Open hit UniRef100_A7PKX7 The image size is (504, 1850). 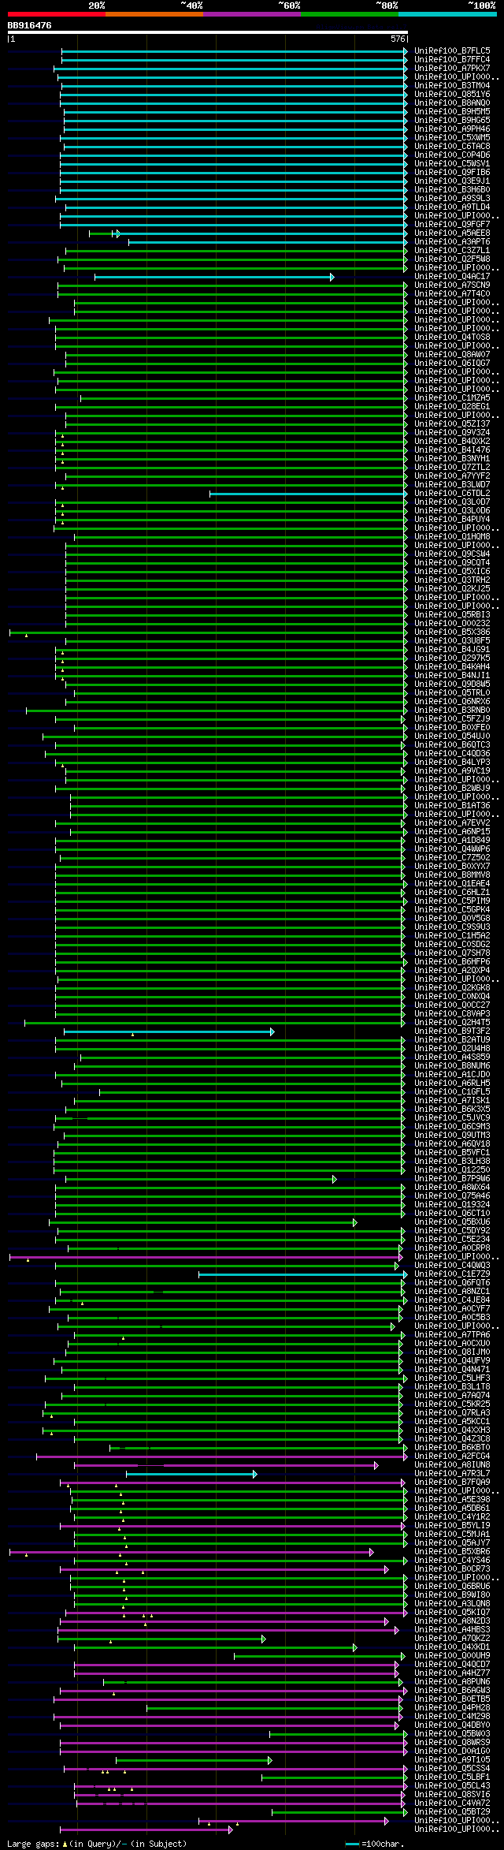pos(452,69)
